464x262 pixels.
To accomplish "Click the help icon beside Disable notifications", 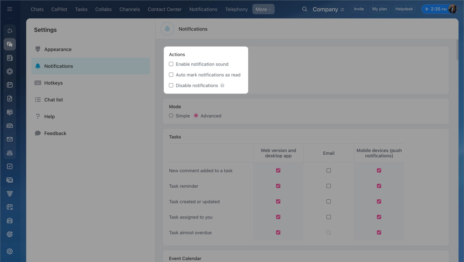I will coord(222,86).
